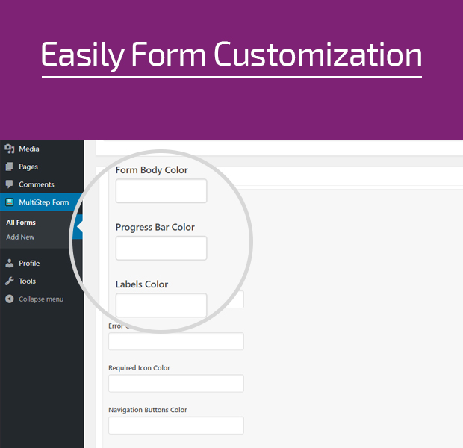Click the Tools wrench icon
Image resolution: width=463 pixels, height=448 pixels.
tap(10, 281)
